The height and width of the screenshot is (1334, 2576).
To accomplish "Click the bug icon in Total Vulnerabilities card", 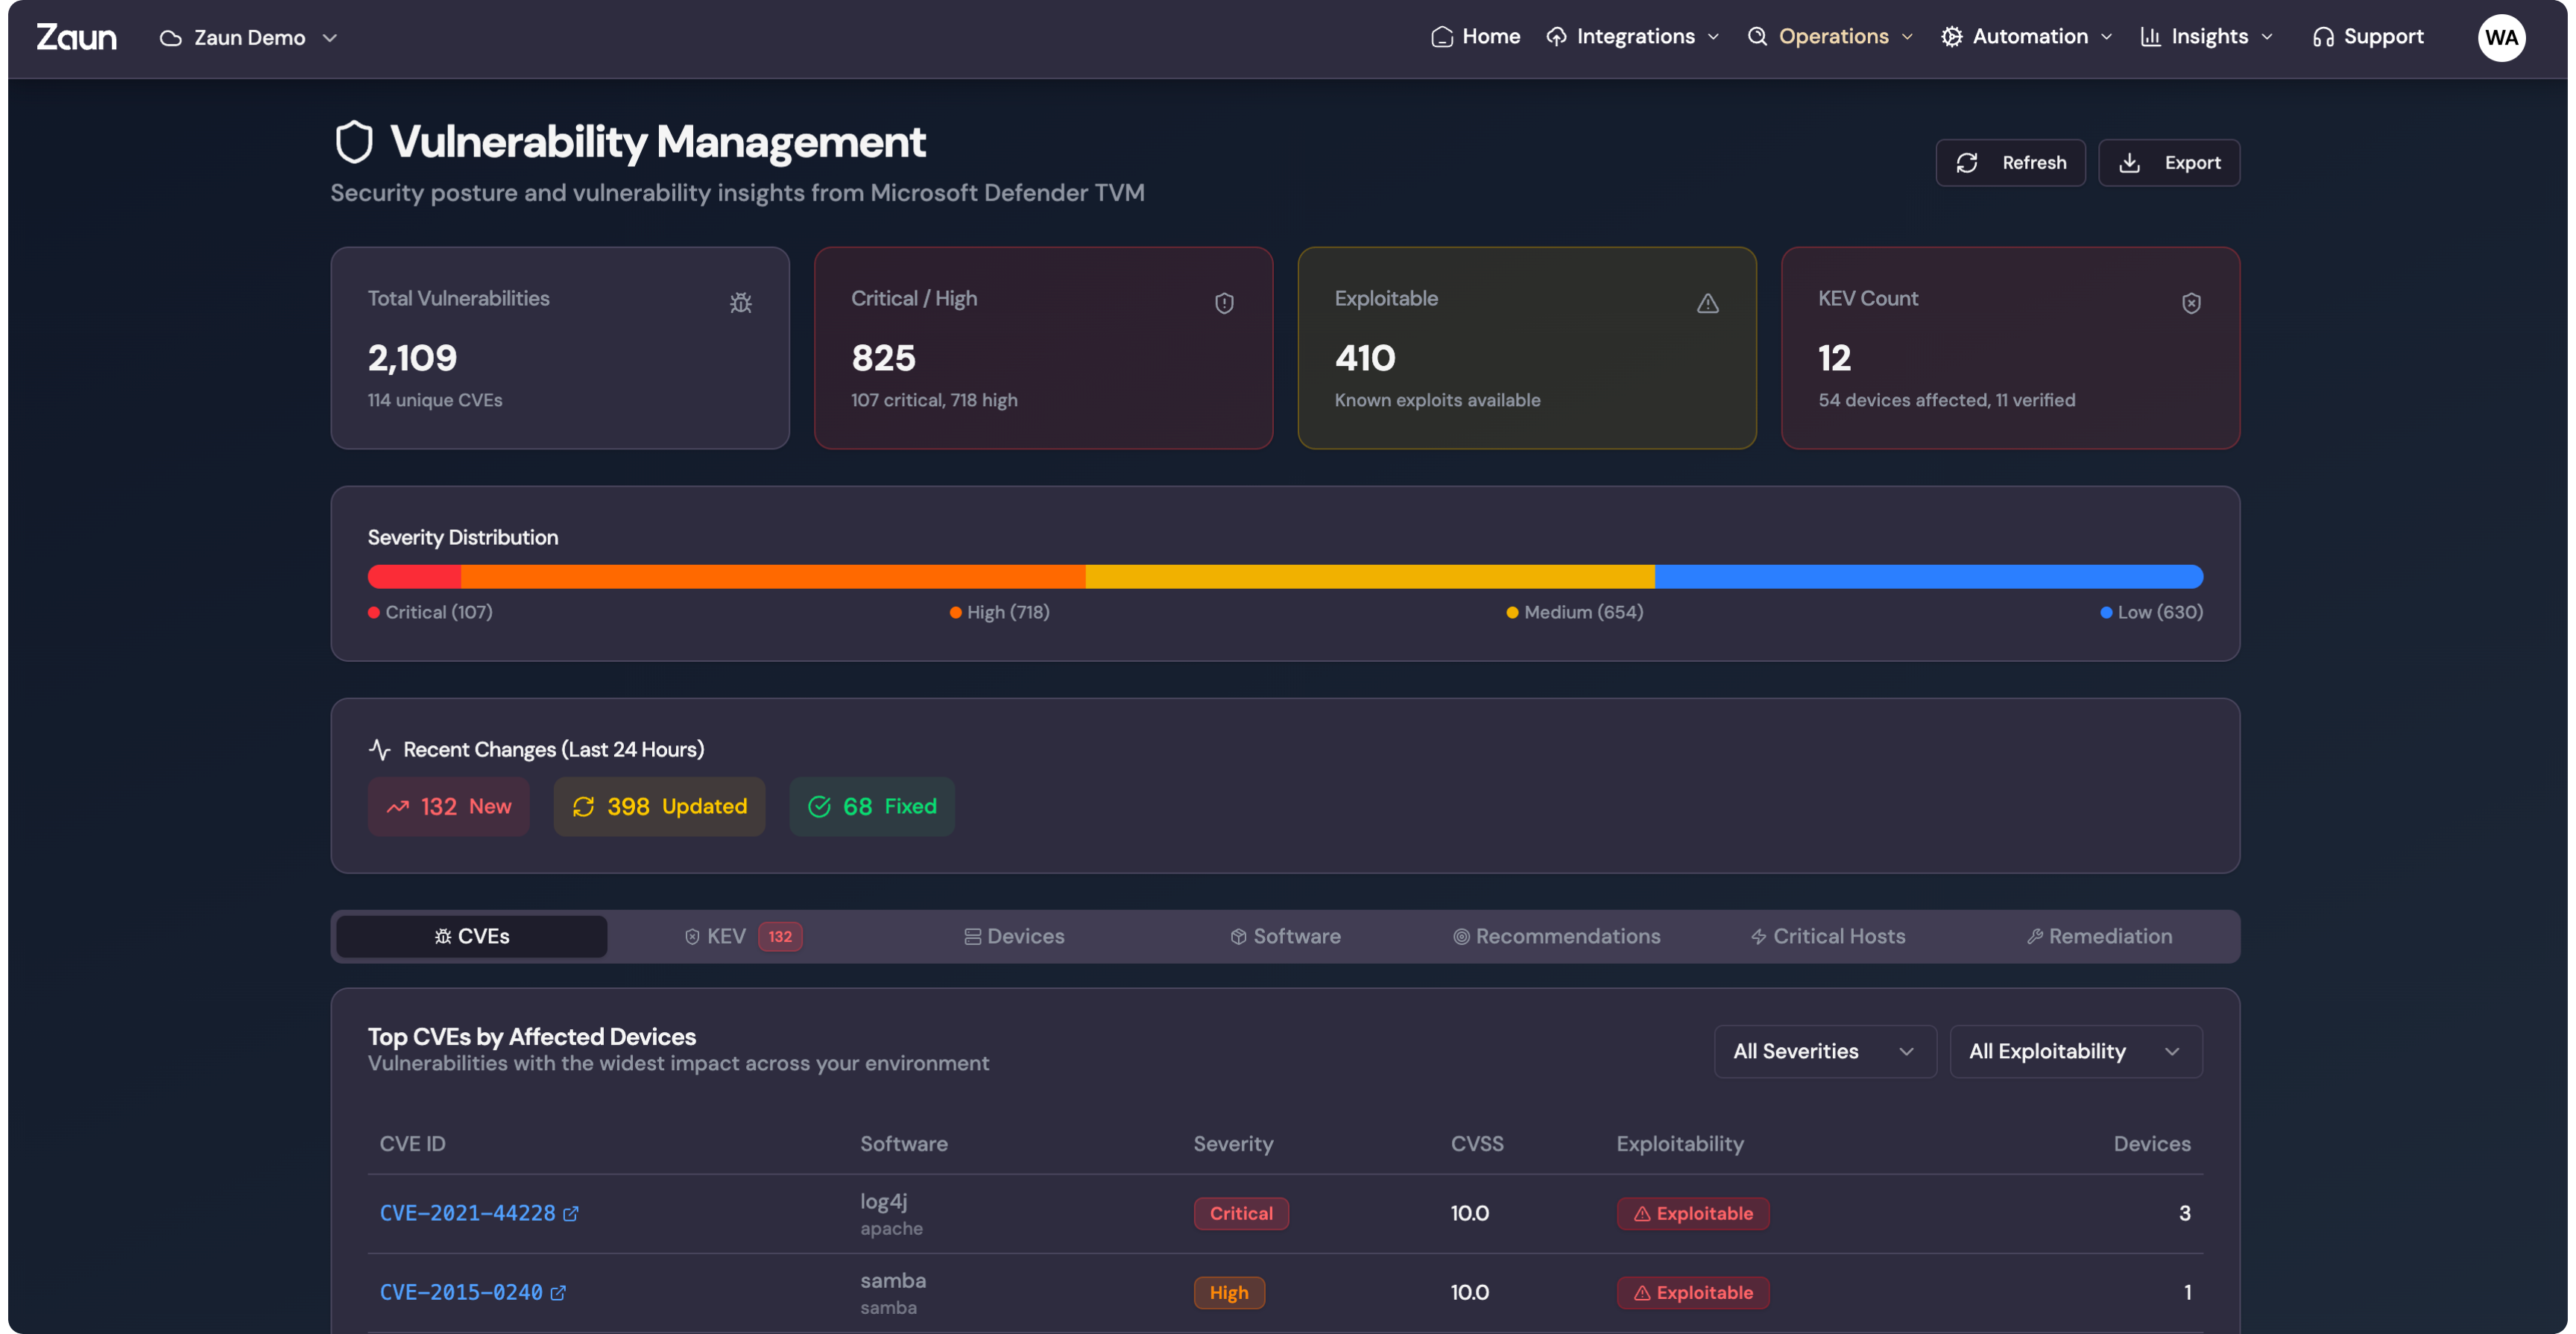I will pyautogui.click(x=740, y=303).
